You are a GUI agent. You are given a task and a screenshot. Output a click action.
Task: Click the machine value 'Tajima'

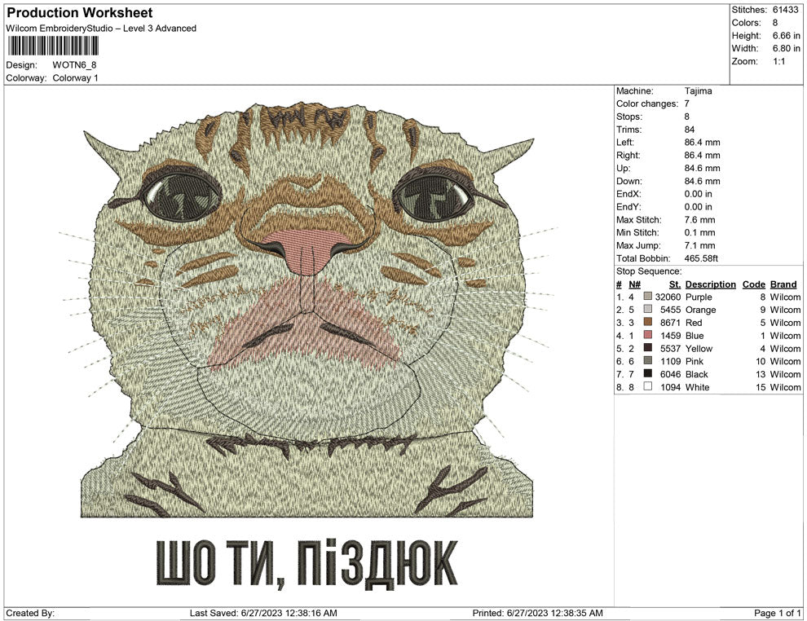[x=699, y=91]
